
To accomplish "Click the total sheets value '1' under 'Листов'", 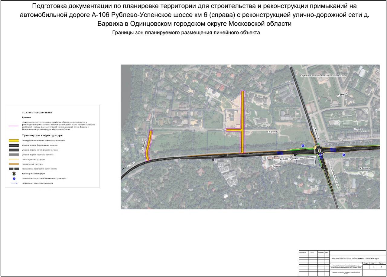I will [x=382, y=267].
